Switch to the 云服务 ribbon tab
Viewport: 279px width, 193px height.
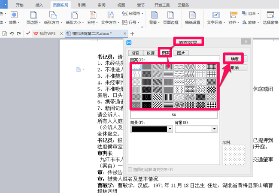[183, 5]
